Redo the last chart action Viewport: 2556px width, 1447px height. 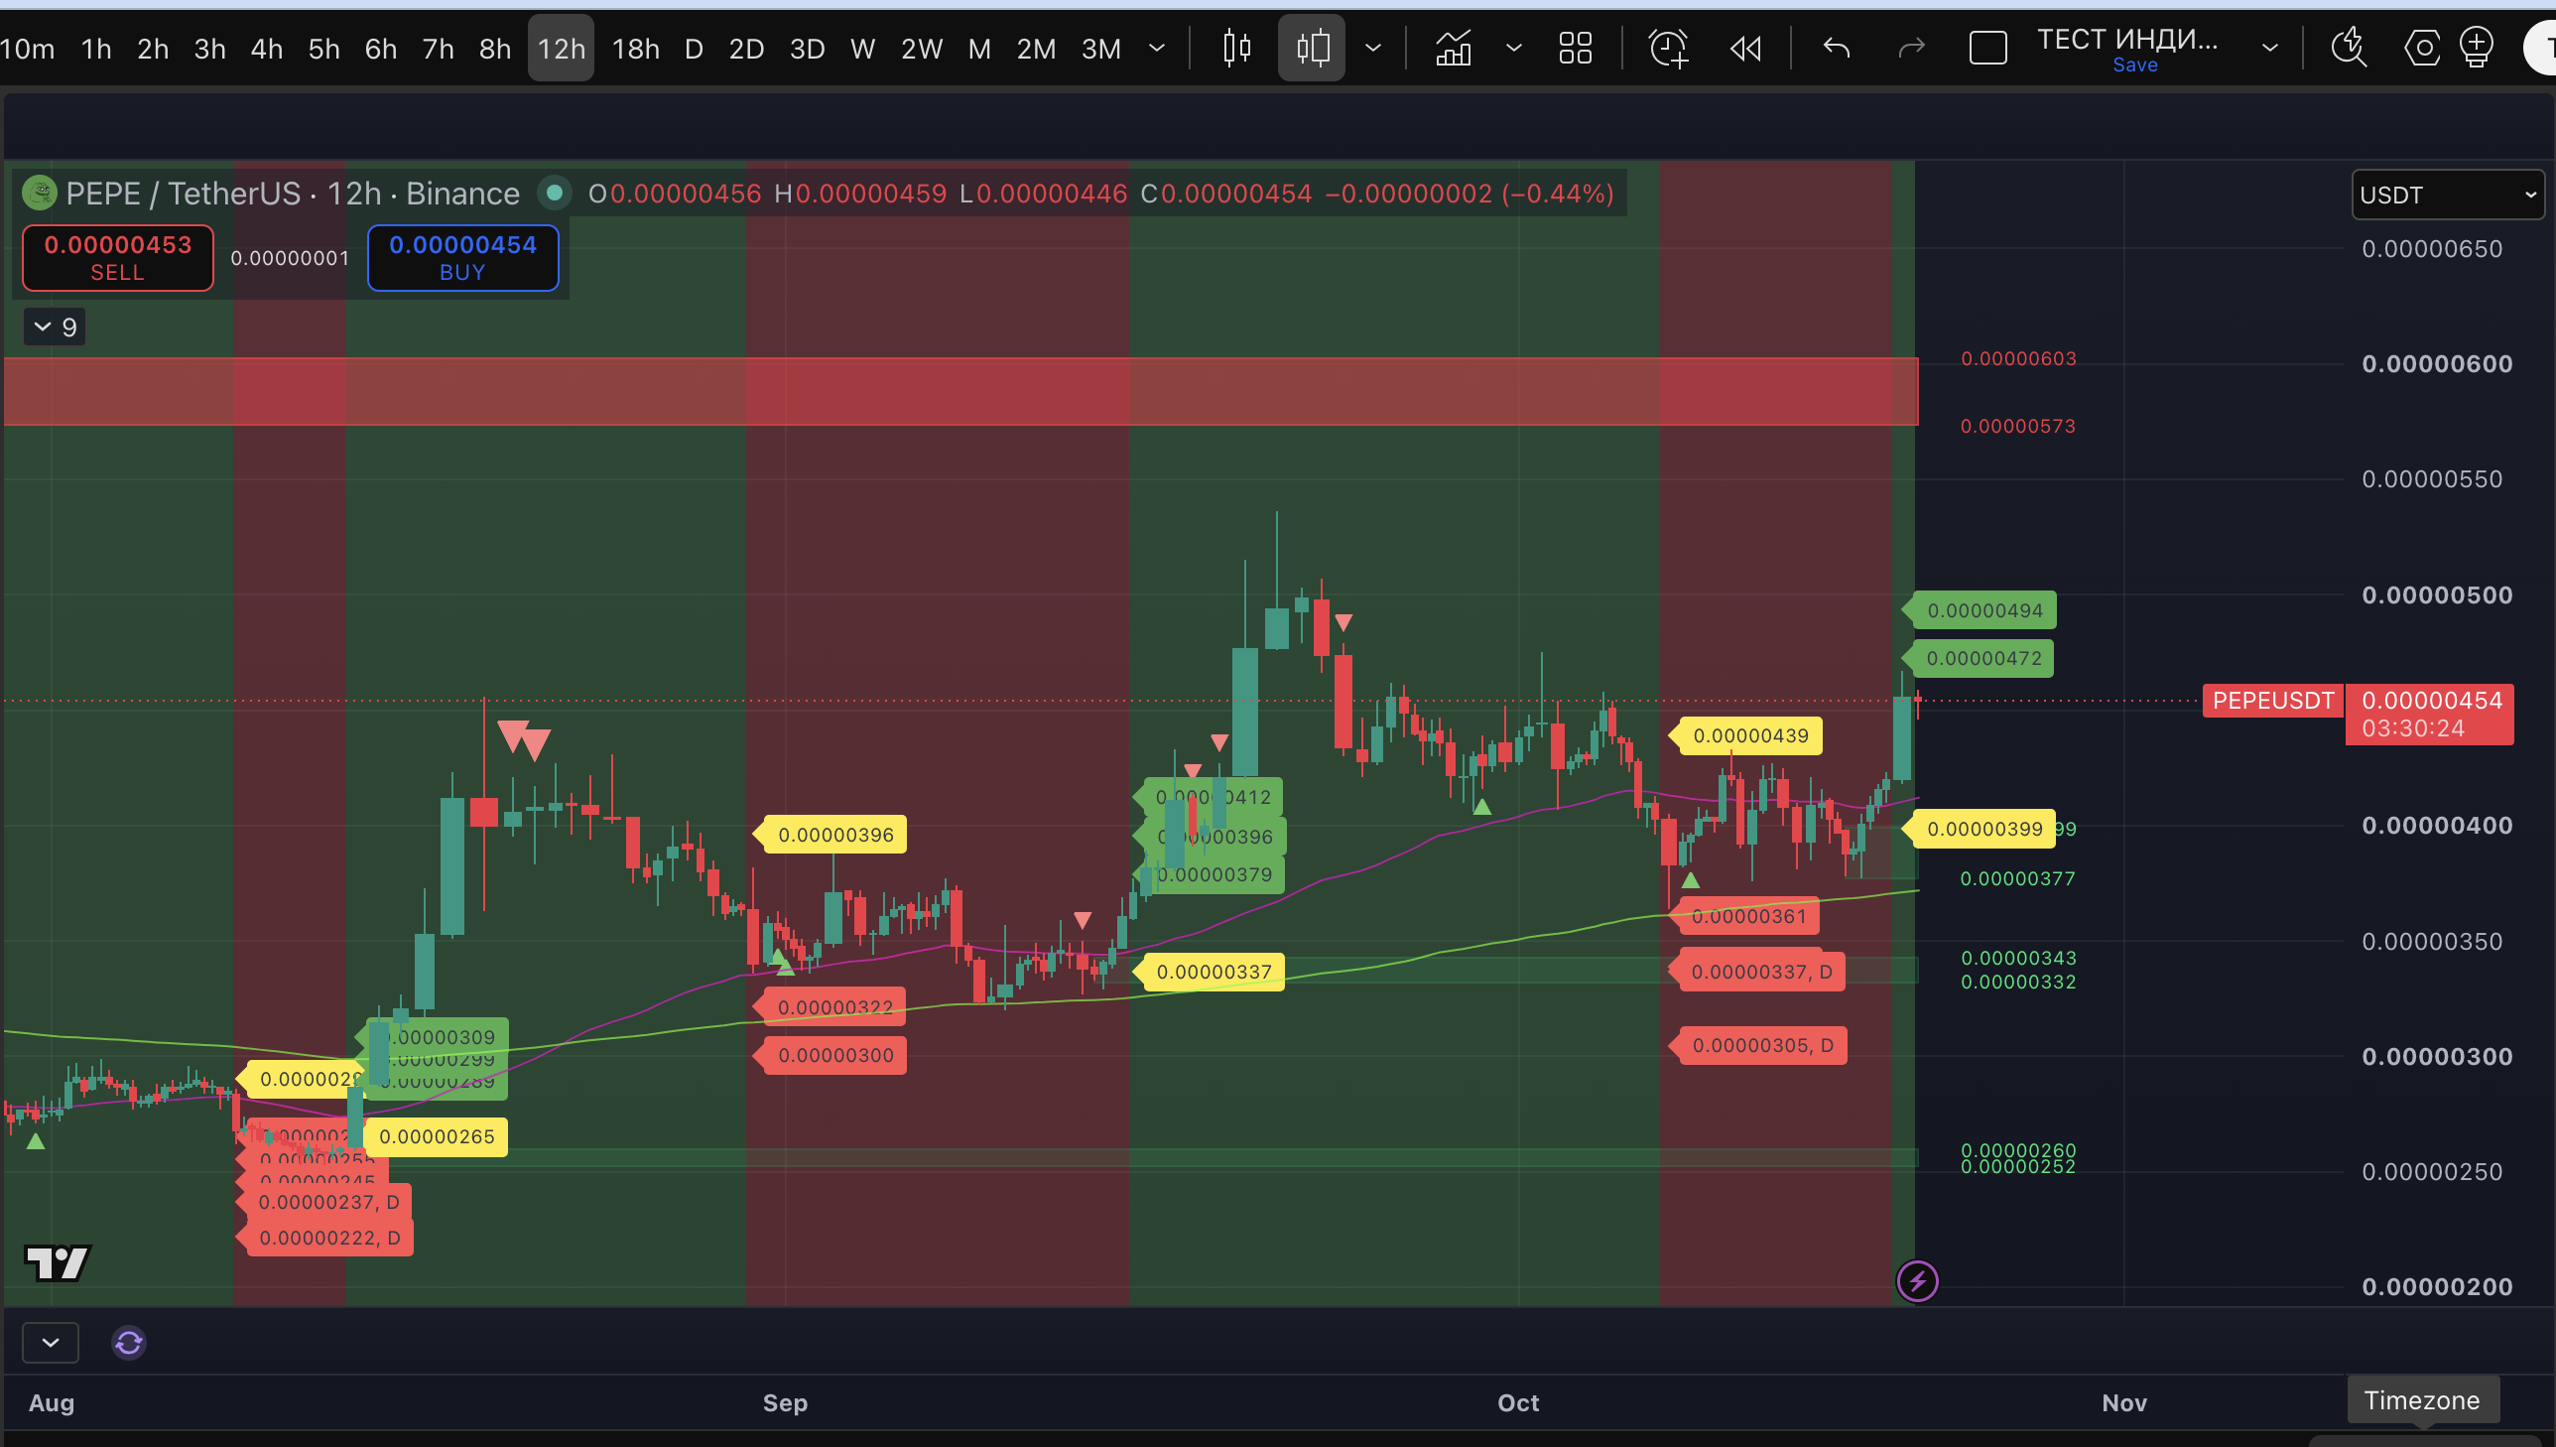click(1911, 48)
